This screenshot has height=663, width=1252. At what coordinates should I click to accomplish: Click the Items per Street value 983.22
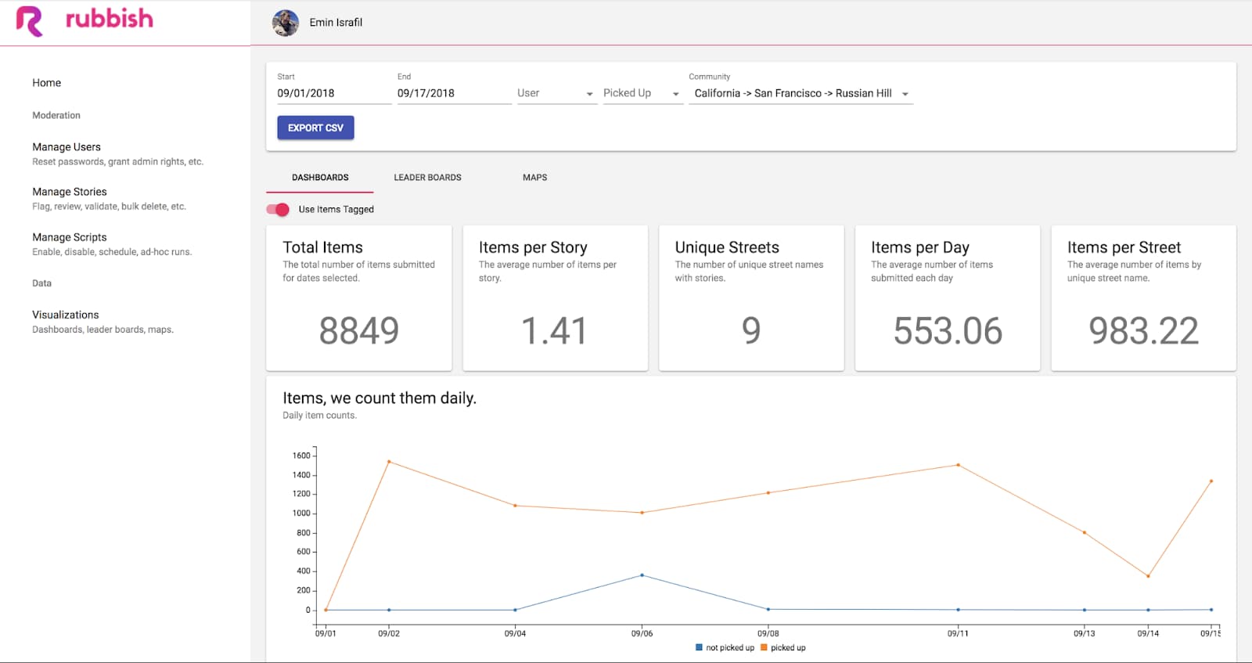(x=1144, y=331)
